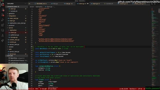Open Explorer panel more actions menu
This screenshot has height=90, width=160.
[25, 3]
